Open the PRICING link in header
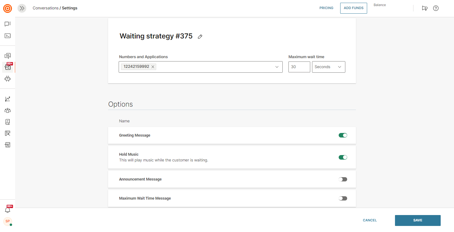Viewport: 454px width, 232px height. pos(326,8)
